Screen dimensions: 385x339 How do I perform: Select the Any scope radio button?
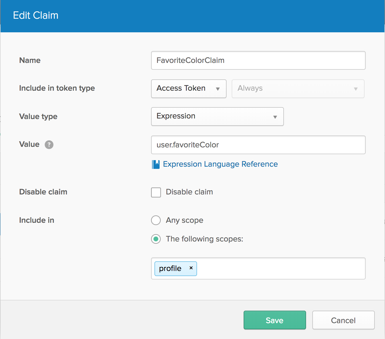point(156,220)
